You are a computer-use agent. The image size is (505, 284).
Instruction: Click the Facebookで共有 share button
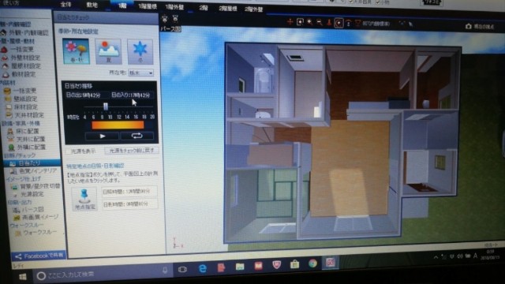39,256
